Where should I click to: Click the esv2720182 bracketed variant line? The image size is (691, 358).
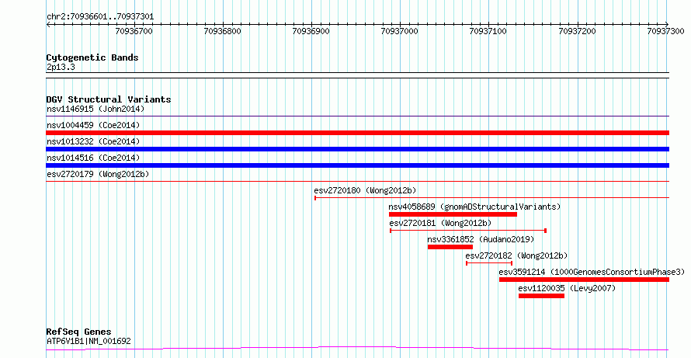coord(489,263)
